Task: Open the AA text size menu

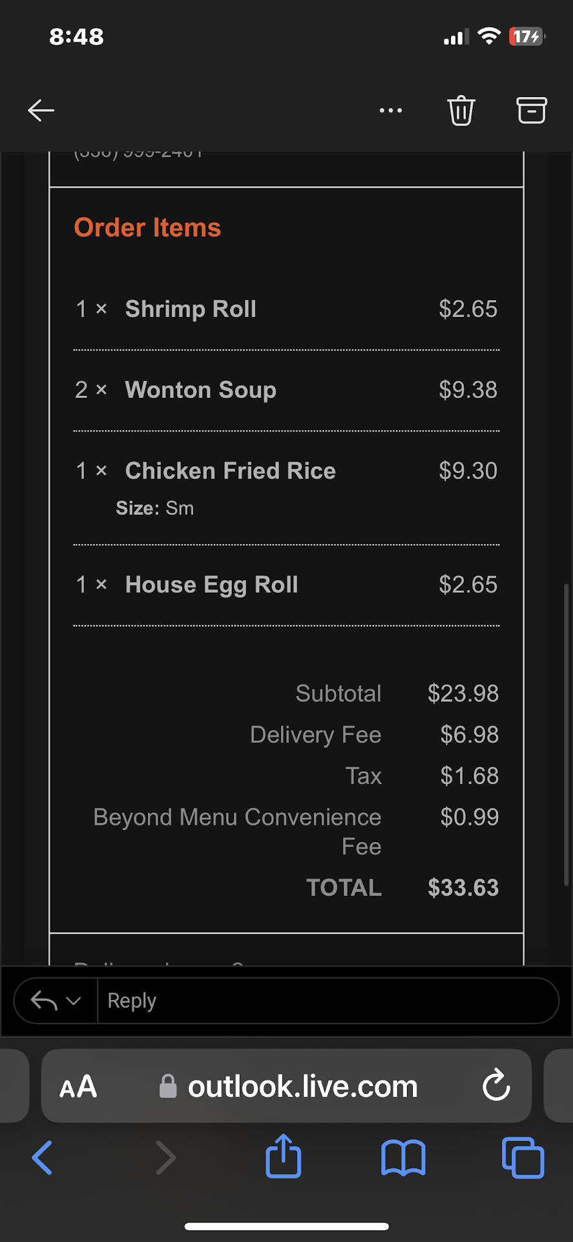Action: pyautogui.click(x=78, y=1087)
